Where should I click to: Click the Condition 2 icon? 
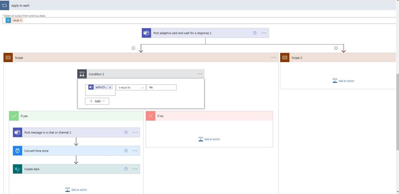[x=82, y=74]
